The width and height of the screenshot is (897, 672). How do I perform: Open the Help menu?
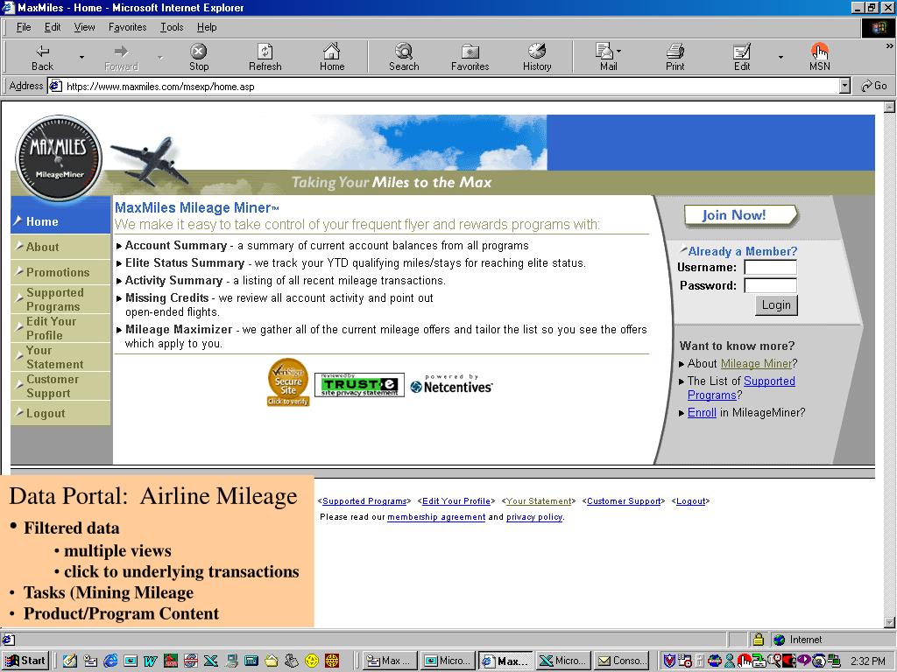pos(207,27)
